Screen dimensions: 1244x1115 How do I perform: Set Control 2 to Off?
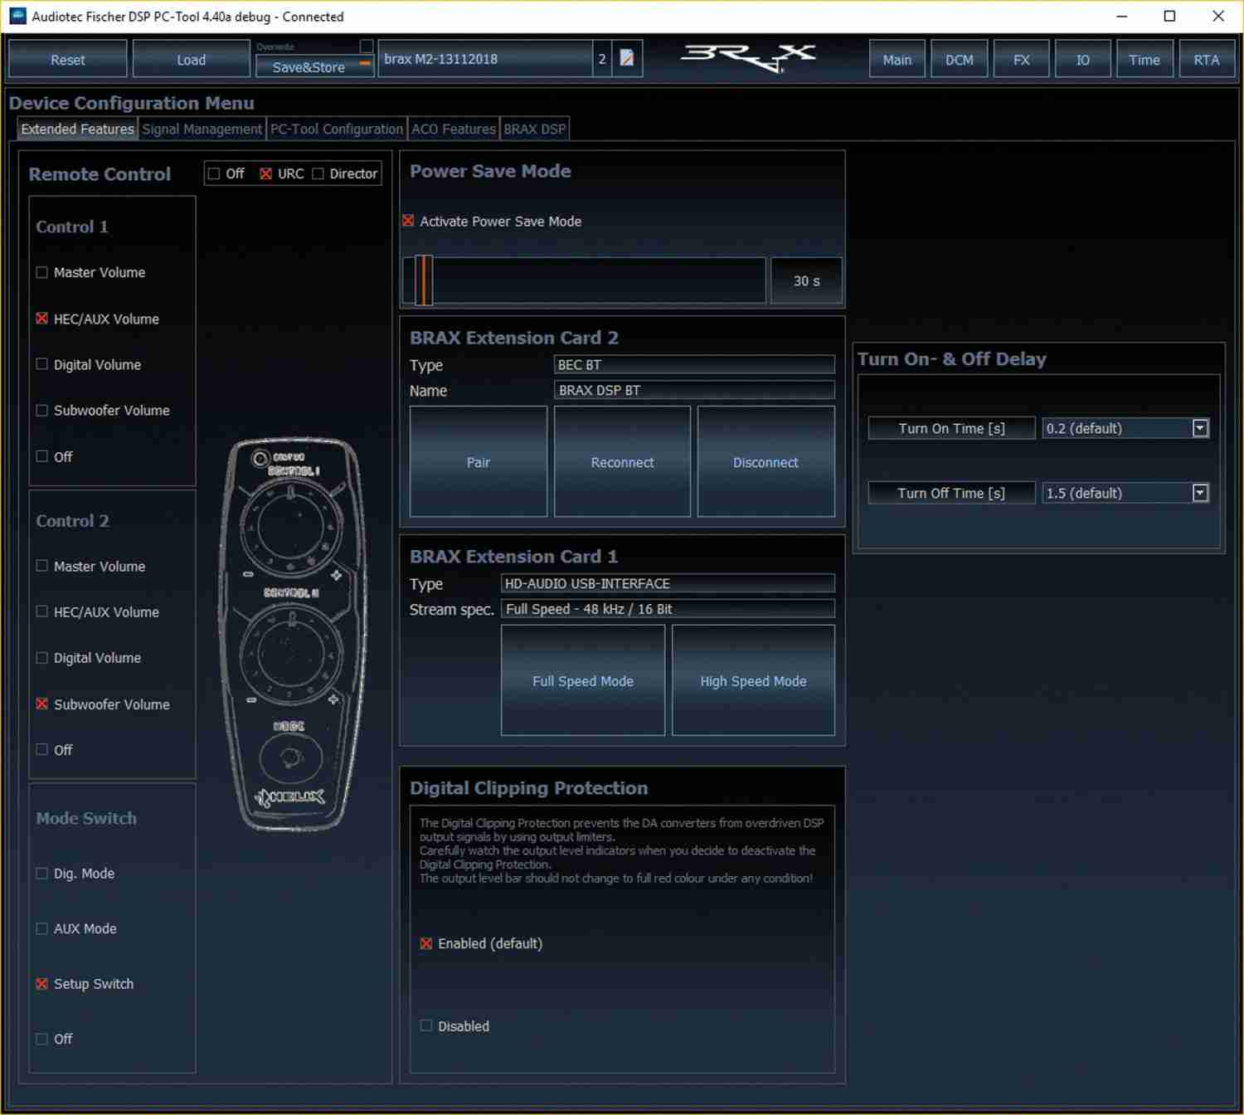coord(42,749)
